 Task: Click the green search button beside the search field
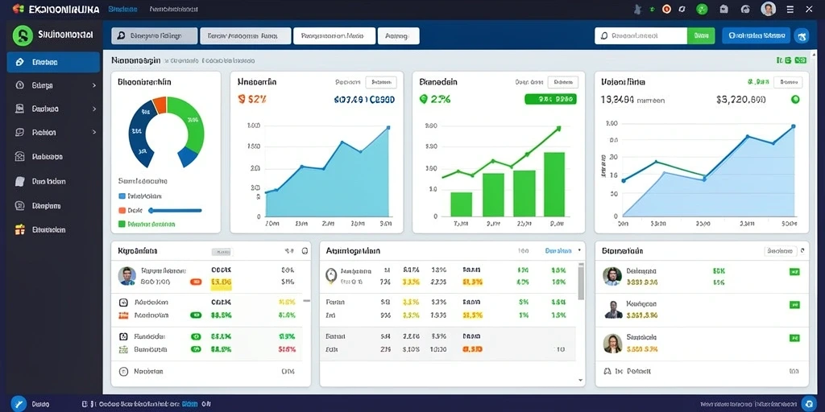[x=701, y=35]
